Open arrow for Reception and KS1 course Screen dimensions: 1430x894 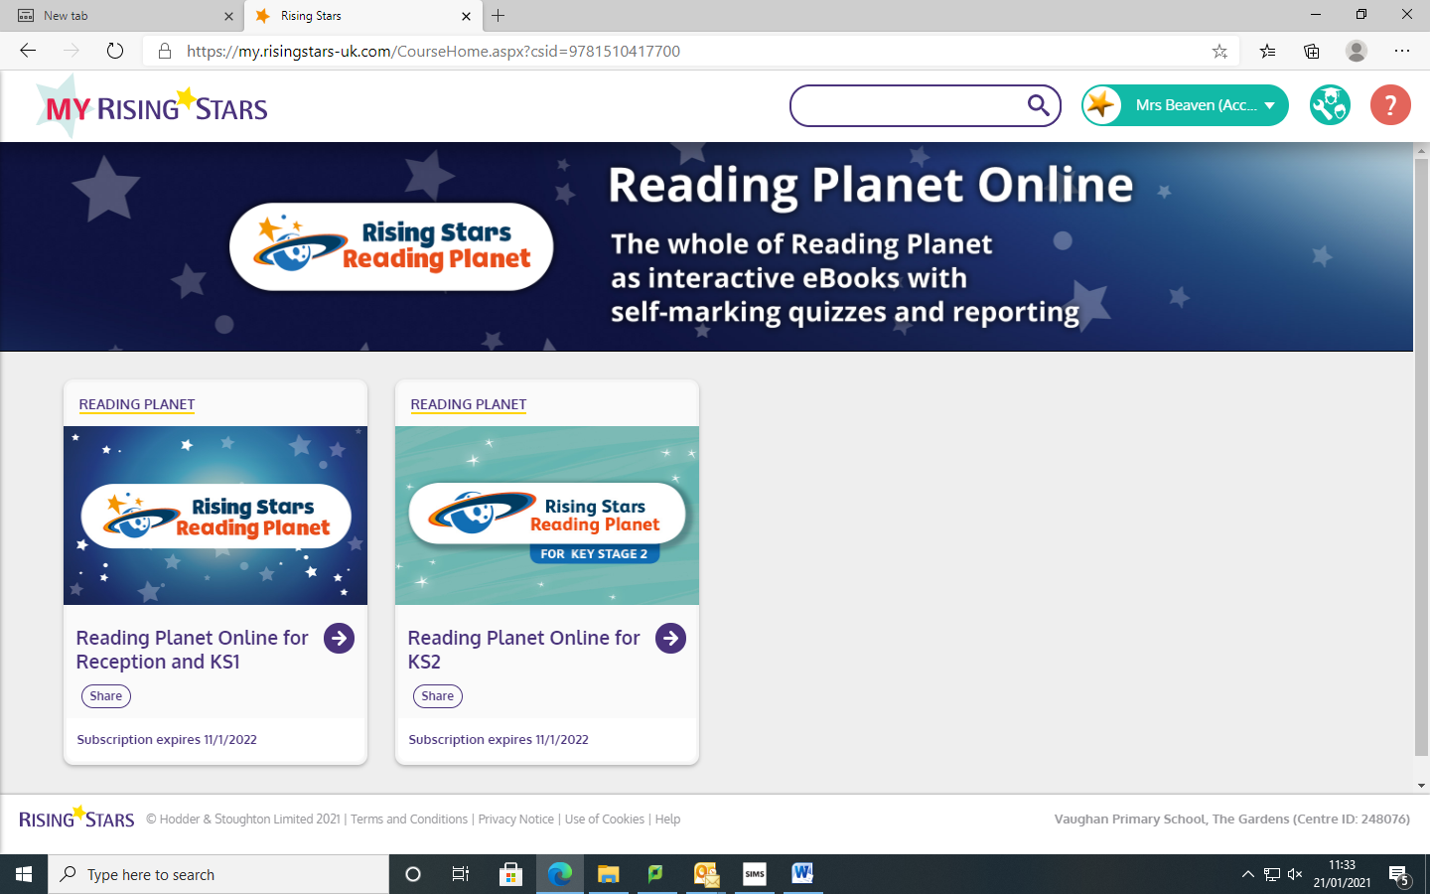[x=340, y=639]
